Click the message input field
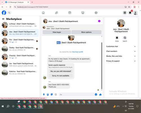This screenshot has height=113, width=141. pyautogui.click(x=77, y=94)
